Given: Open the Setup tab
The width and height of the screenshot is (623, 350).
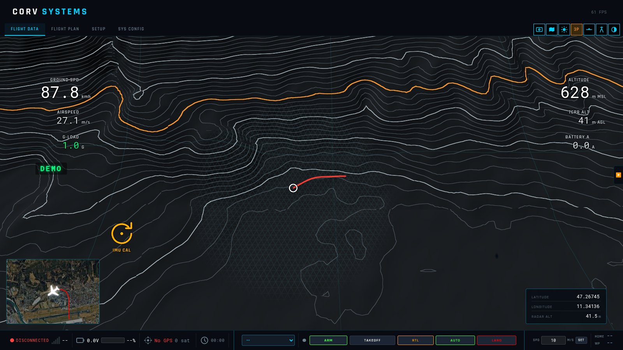Looking at the screenshot, I should point(99,29).
